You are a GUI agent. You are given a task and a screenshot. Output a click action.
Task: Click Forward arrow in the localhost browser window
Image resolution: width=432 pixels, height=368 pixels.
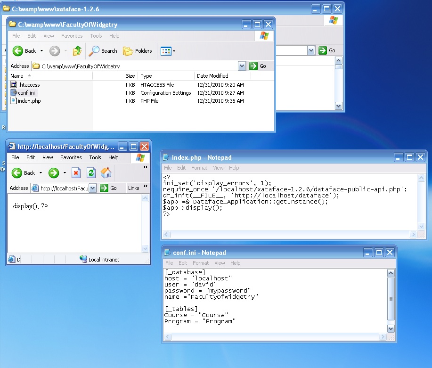[53, 173]
